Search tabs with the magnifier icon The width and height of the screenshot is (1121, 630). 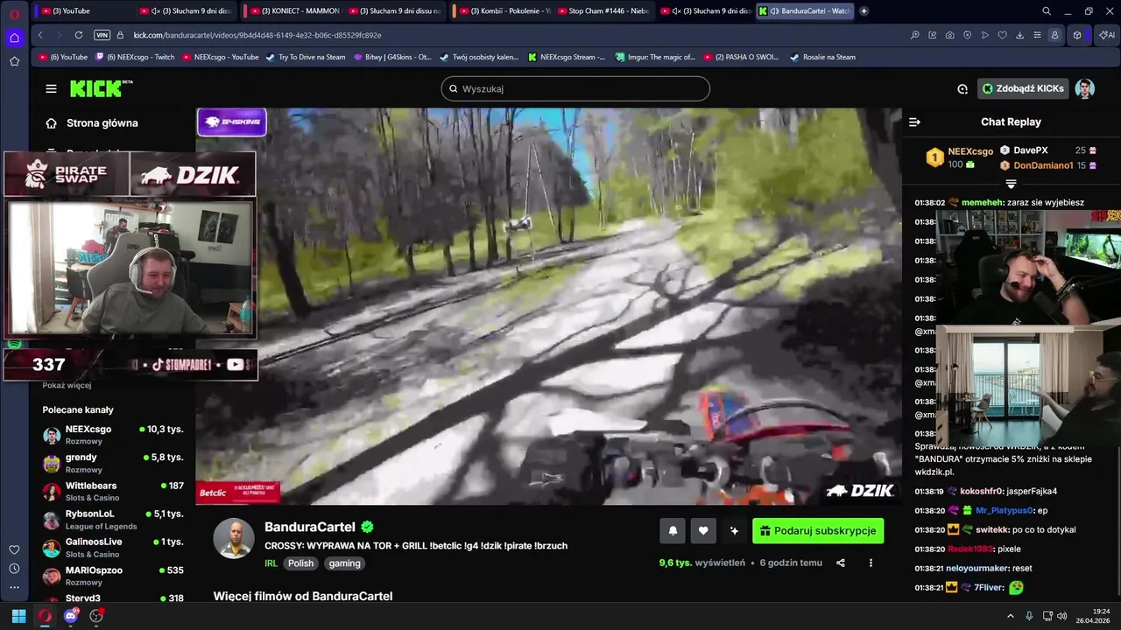click(1047, 11)
